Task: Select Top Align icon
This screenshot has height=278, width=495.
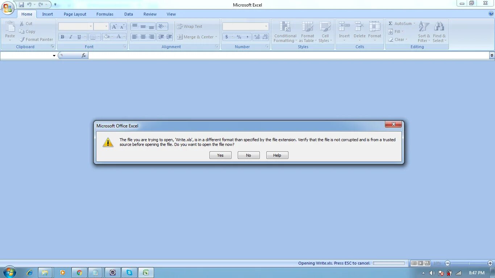Action: (134, 26)
